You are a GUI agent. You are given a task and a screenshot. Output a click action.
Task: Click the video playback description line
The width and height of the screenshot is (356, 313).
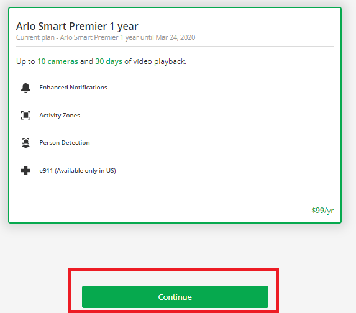pyautogui.click(x=101, y=61)
